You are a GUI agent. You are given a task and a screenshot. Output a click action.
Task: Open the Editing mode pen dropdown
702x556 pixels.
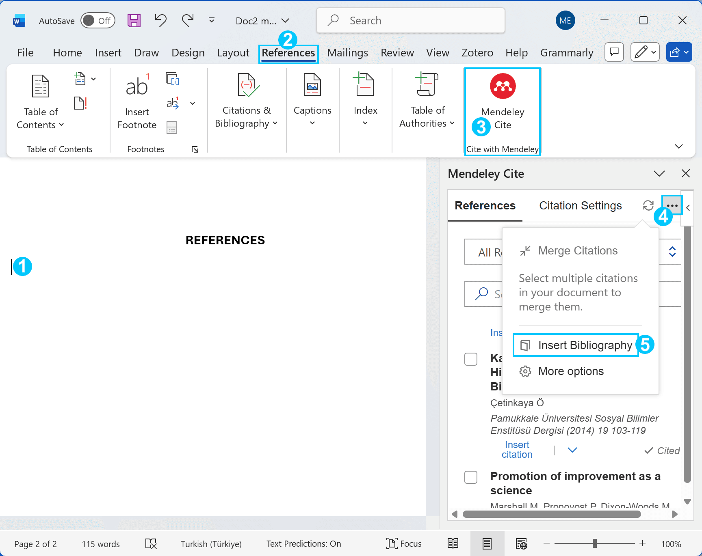click(x=645, y=52)
